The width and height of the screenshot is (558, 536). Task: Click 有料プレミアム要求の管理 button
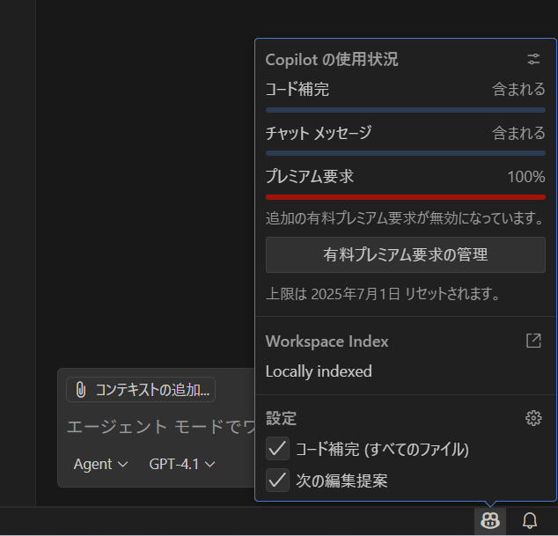(x=406, y=255)
